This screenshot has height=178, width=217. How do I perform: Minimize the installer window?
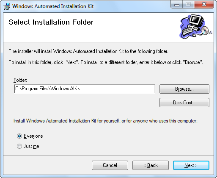[177, 5]
